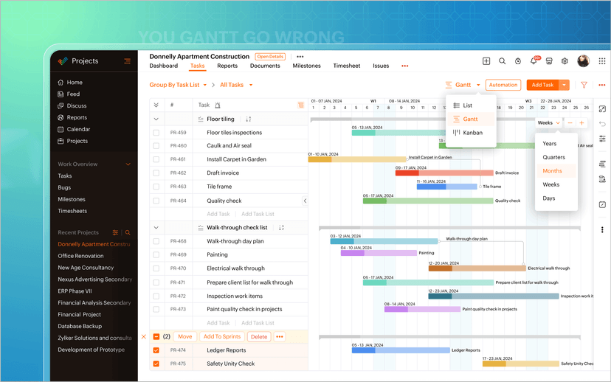Click the Add To Sprints button
This screenshot has height=382, width=611.
(222, 337)
